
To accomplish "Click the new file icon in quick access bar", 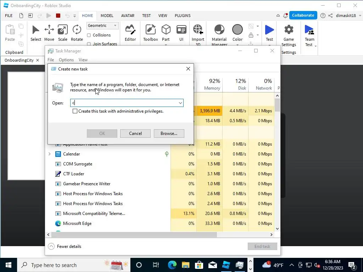I will [x=21, y=16].
